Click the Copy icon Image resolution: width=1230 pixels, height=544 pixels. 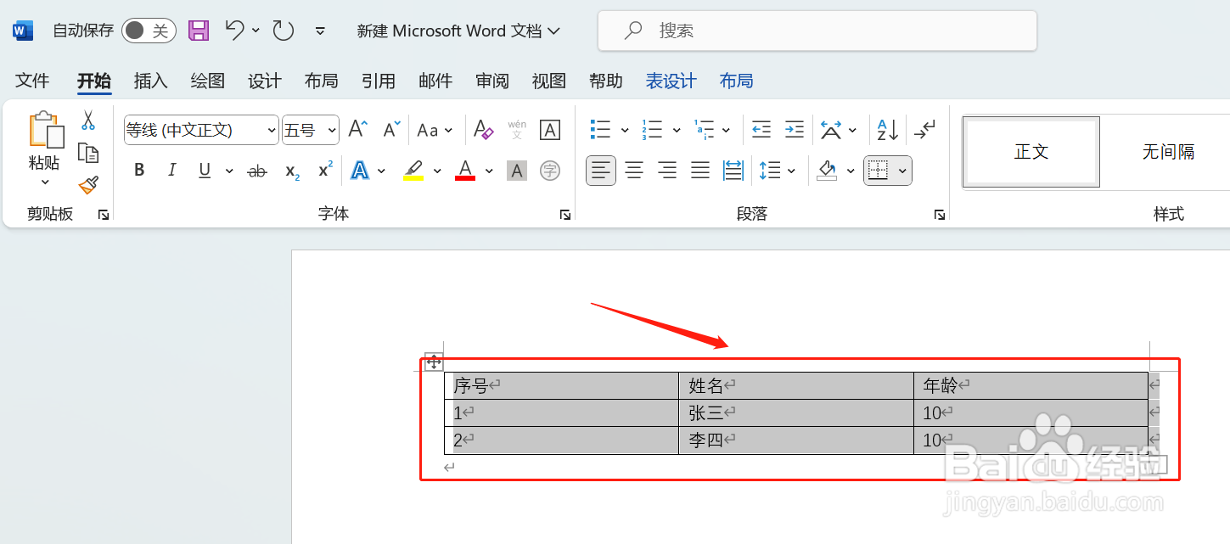(x=88, y=153)
